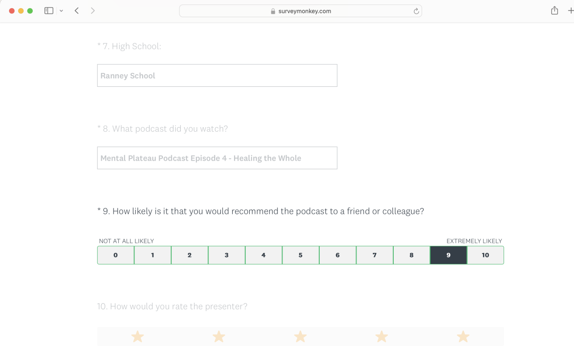The image size is (574, 363).
Task: Go back using the back arrow
Action: pyautogui.click(x=77, y=11)
